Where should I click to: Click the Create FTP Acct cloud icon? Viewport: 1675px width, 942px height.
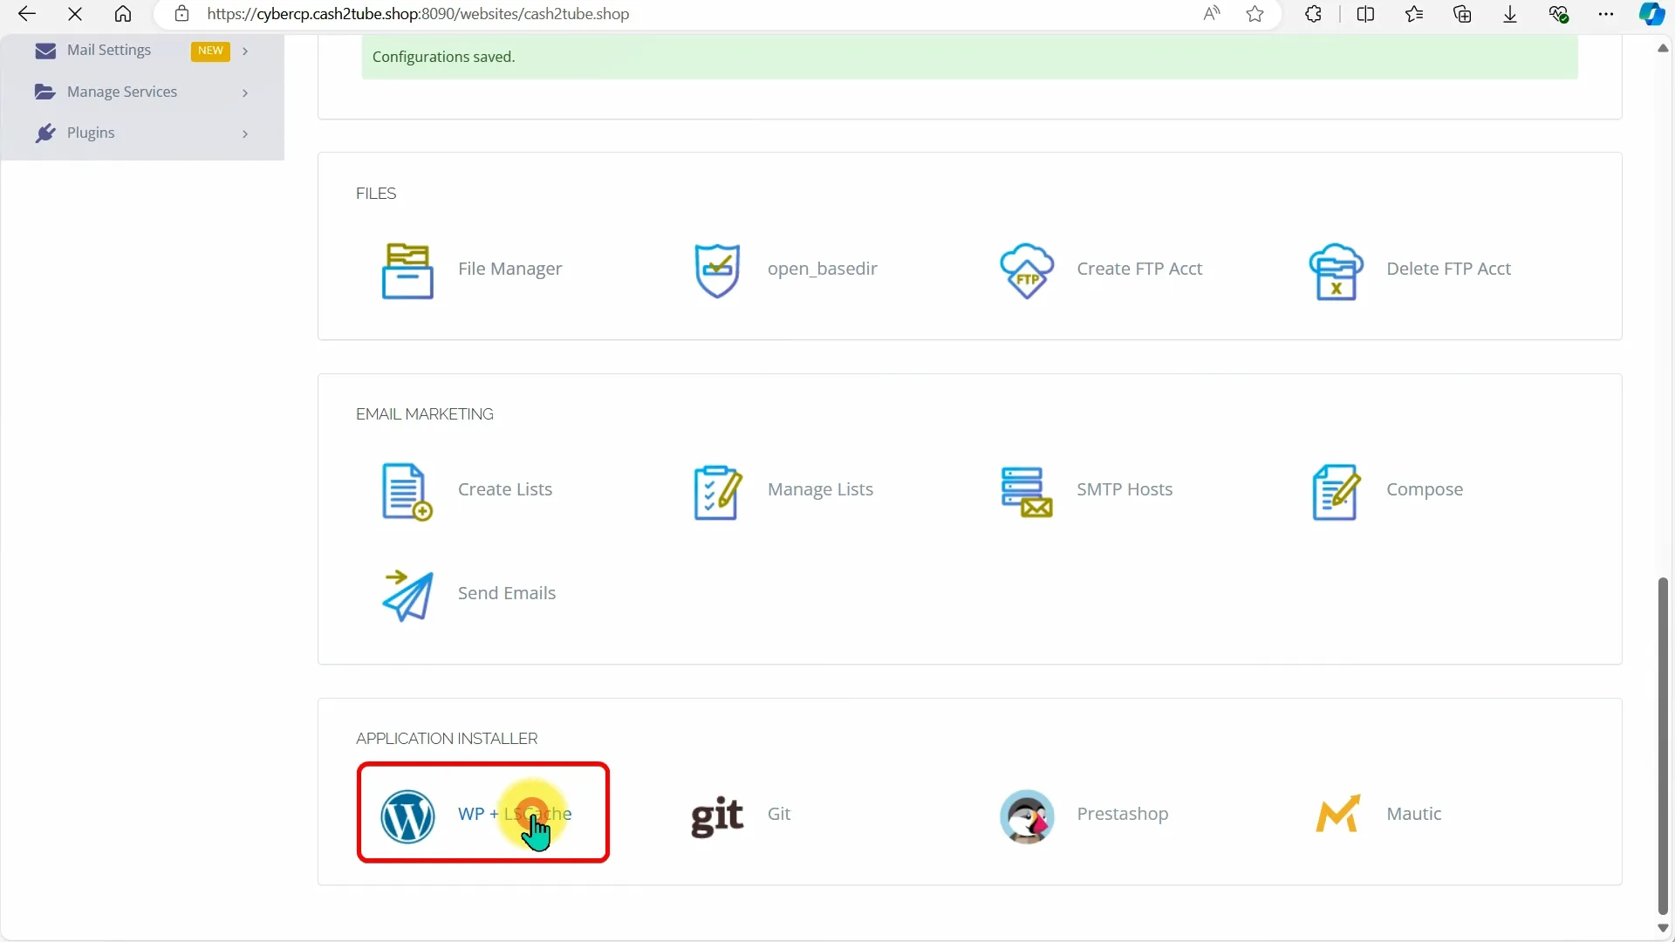click(1027, 271)
